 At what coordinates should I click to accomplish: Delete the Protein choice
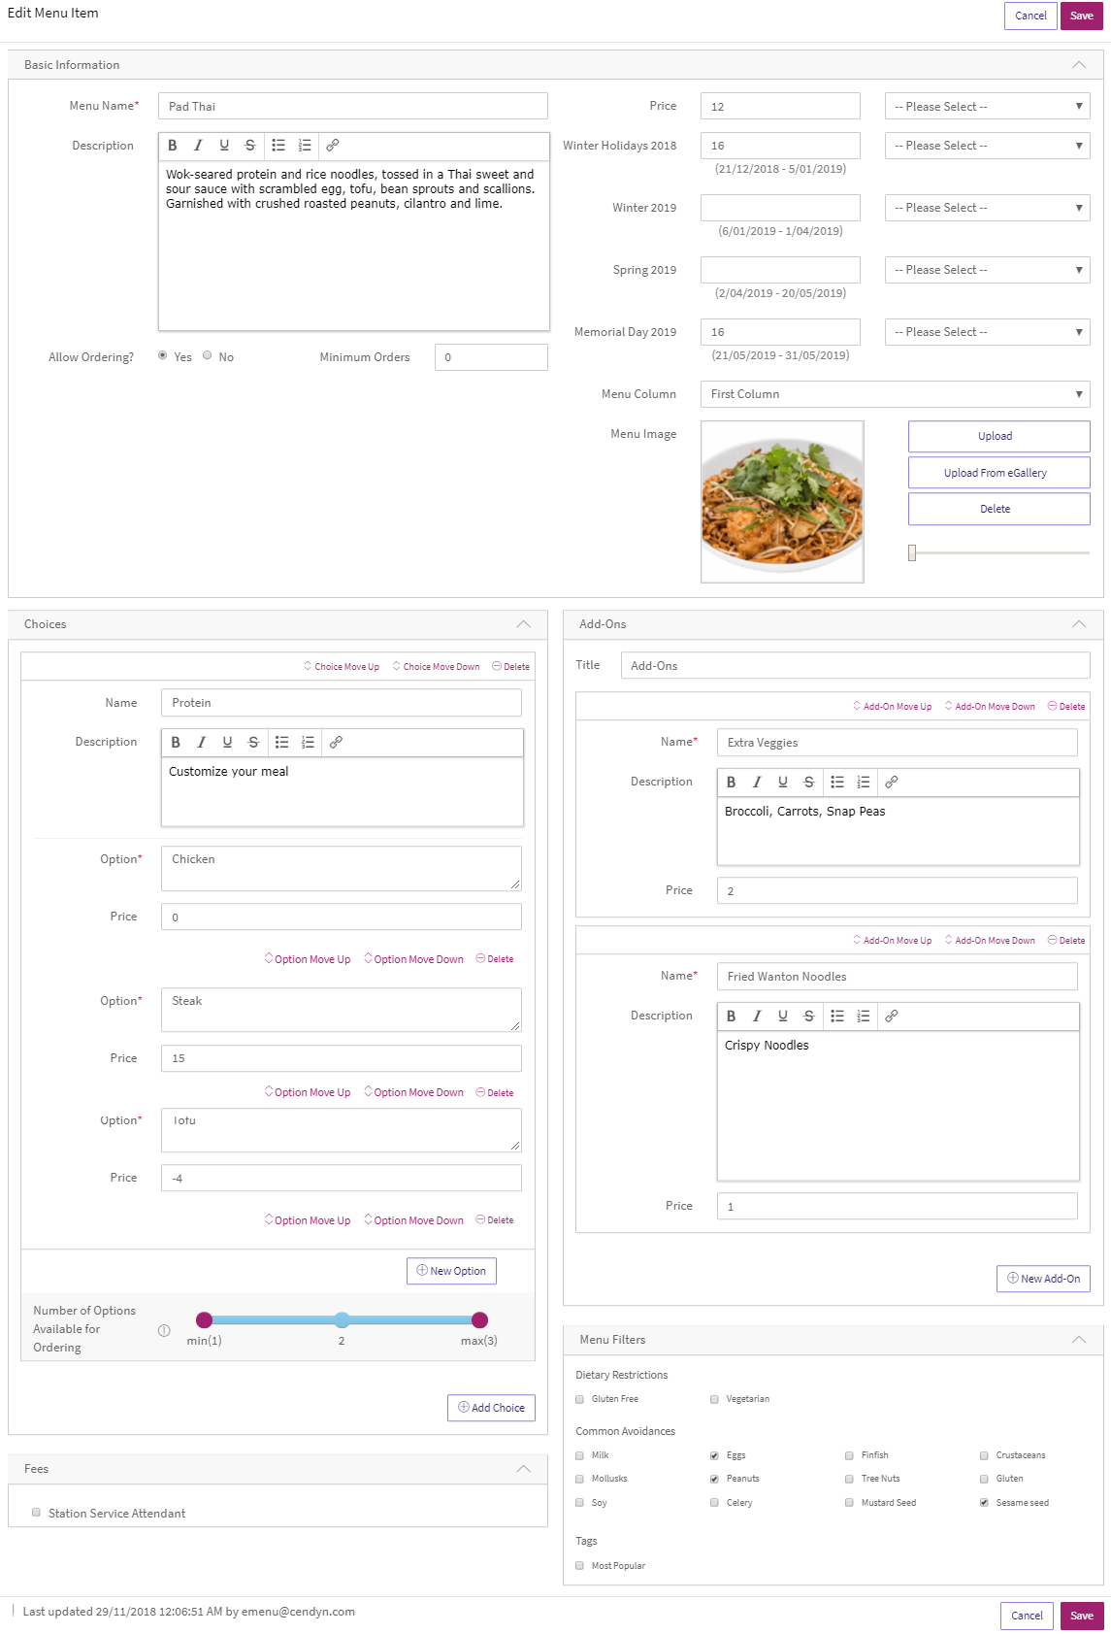[510, 667]
